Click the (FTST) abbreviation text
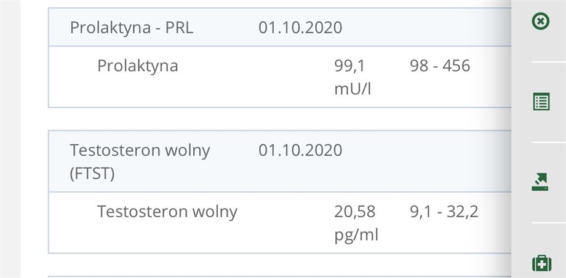Screen dimensions: 566x278 coord(92,174)
